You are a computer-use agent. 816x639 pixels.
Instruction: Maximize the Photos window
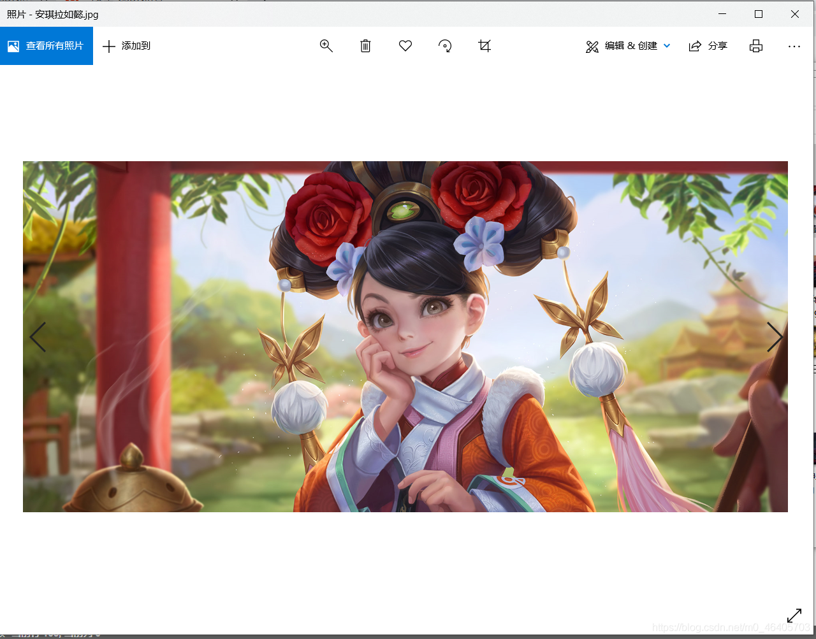759,13
